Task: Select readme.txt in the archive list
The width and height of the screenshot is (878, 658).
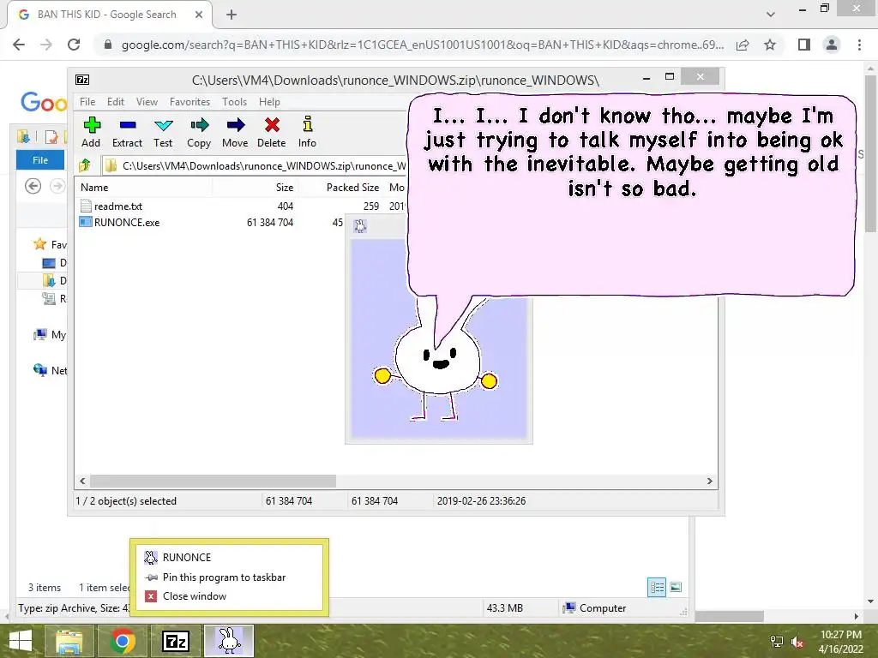Action: click(x=111, y=206)
